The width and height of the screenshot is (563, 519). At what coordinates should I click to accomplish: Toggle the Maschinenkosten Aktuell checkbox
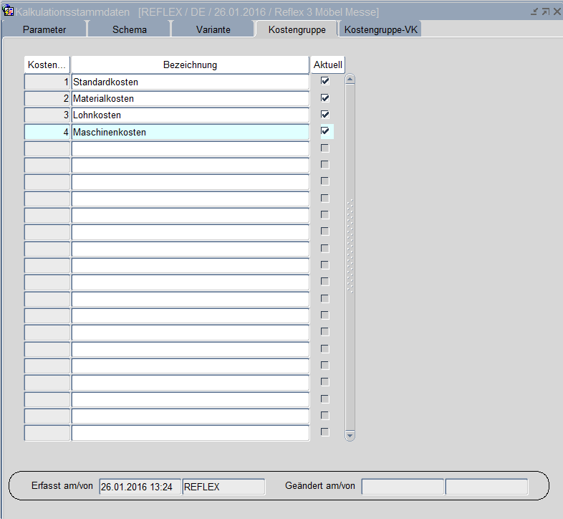(x=325, y=131)
